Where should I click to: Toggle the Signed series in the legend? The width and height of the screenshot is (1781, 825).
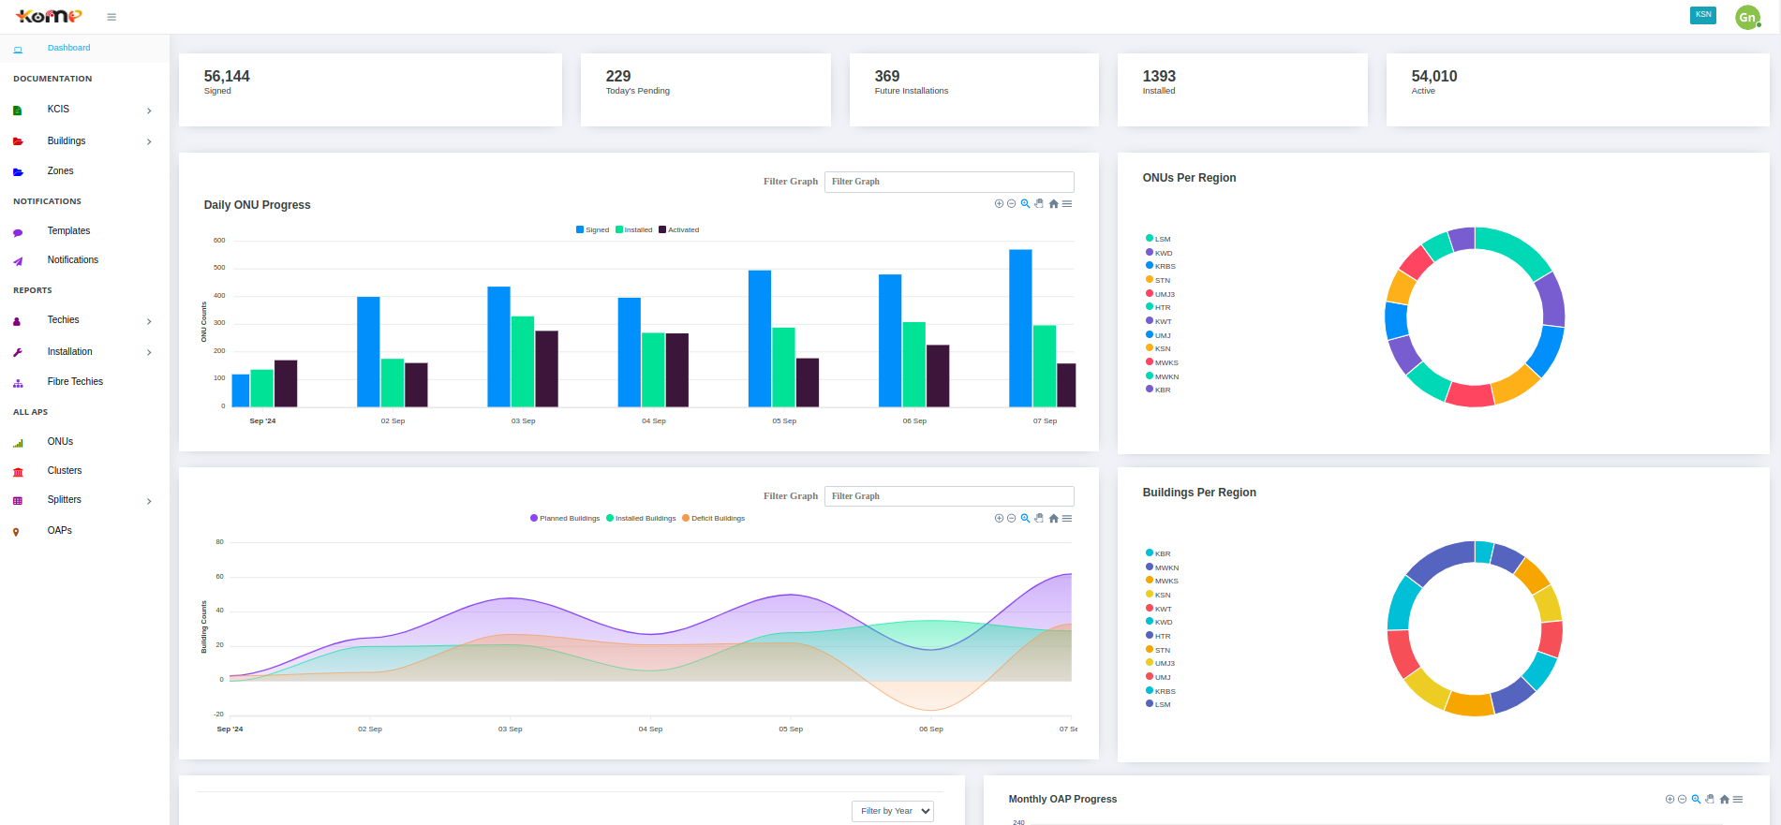coord(592,229)
